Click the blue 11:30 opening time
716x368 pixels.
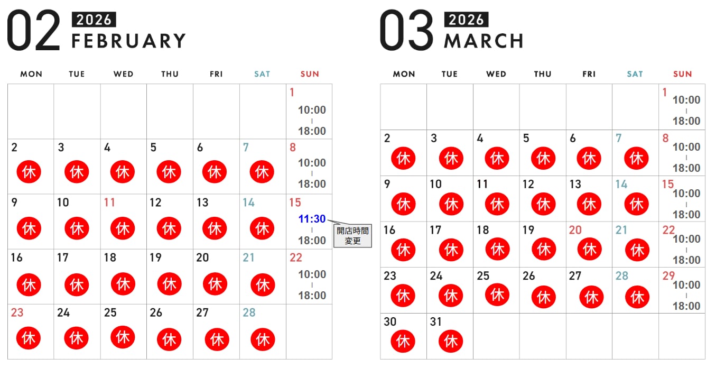(312, 219)
